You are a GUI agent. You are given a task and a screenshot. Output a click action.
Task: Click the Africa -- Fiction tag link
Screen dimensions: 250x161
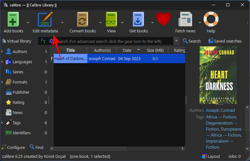tap(221, 117)
